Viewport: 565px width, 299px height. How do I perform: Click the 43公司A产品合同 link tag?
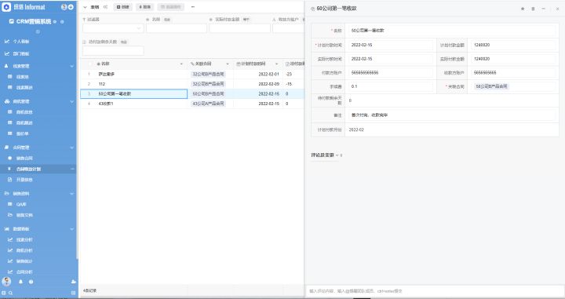pyautogui.click(x=208, y=104)
